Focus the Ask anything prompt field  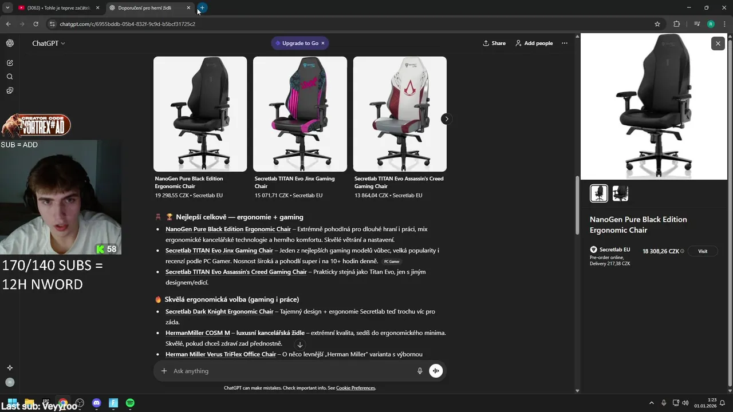tap(292, 371)
